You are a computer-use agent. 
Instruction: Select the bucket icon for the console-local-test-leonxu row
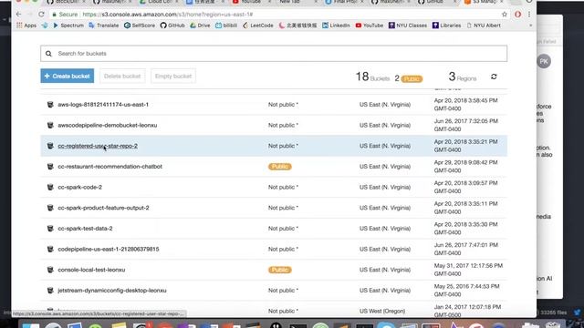pyautogui.click(x=50, y=270)
